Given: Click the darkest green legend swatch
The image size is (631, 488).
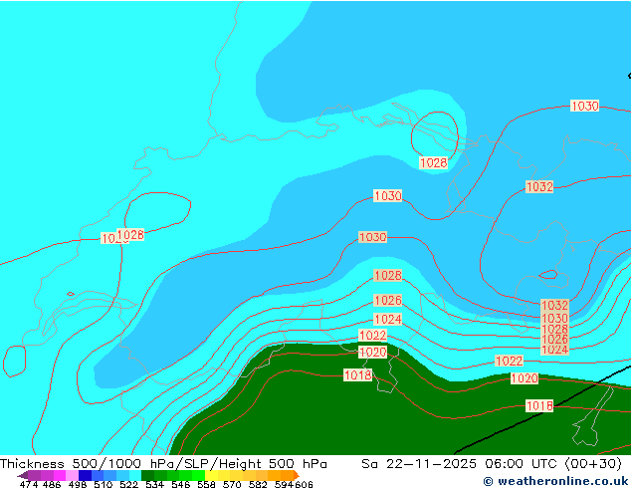Looking at the screenshot, I should [147, 475].
